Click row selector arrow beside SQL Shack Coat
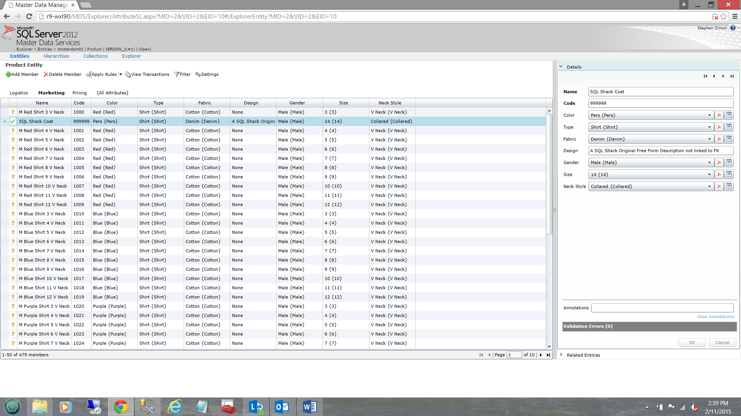The height and width of the screenshot is (416, 741). [x=5, y=121]
